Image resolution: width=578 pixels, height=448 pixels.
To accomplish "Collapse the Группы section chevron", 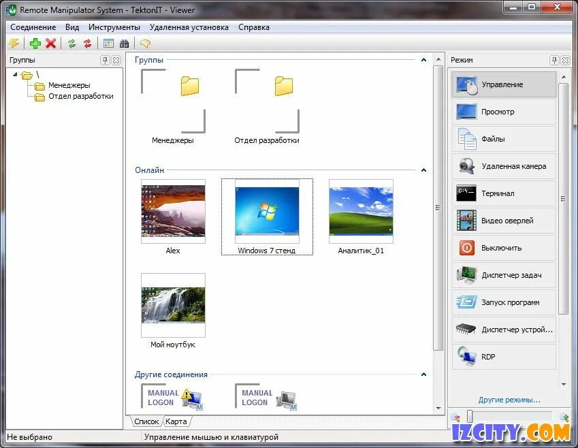I will 424,60.
